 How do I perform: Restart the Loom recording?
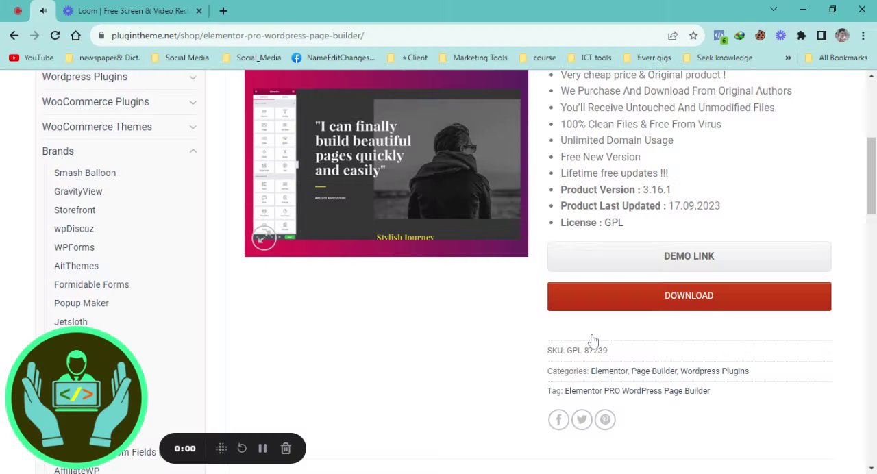(242, 449)
